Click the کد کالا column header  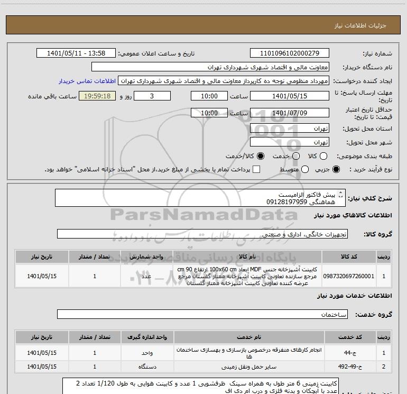pos(349,257)
